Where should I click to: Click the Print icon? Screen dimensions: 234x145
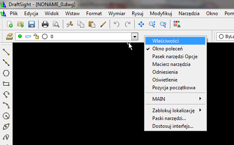click(45, 24)
